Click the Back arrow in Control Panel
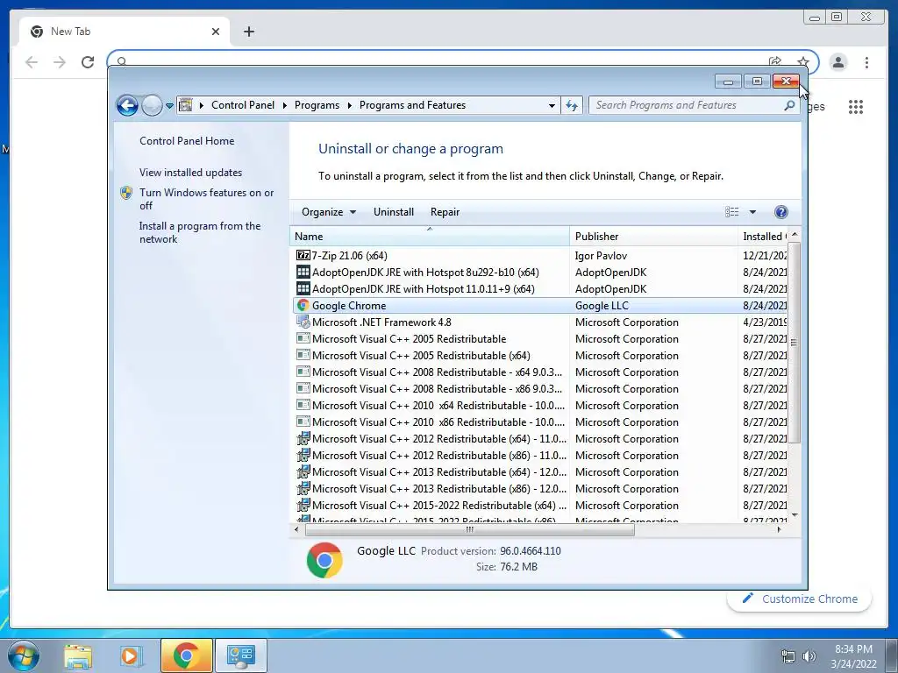The width and height of the screenshot is (898, 673). [x=127, y=105]
